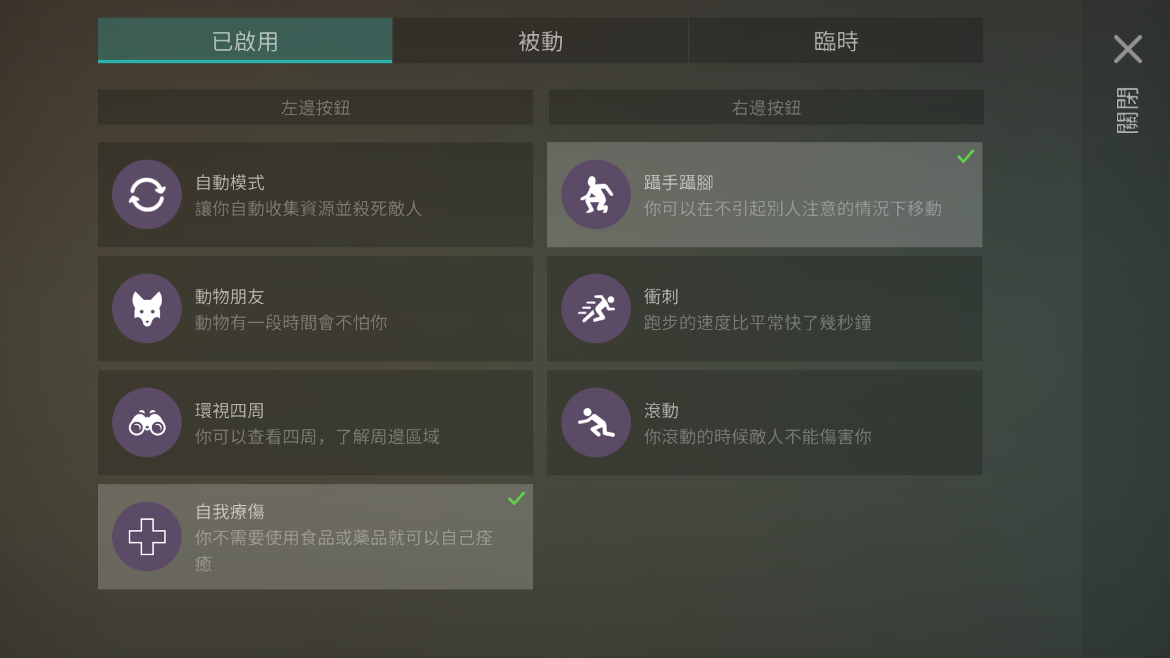Select the 衝刺 skill title
Image resolution: width=1170 pixels, height=658 pixels.
point(661,297)
